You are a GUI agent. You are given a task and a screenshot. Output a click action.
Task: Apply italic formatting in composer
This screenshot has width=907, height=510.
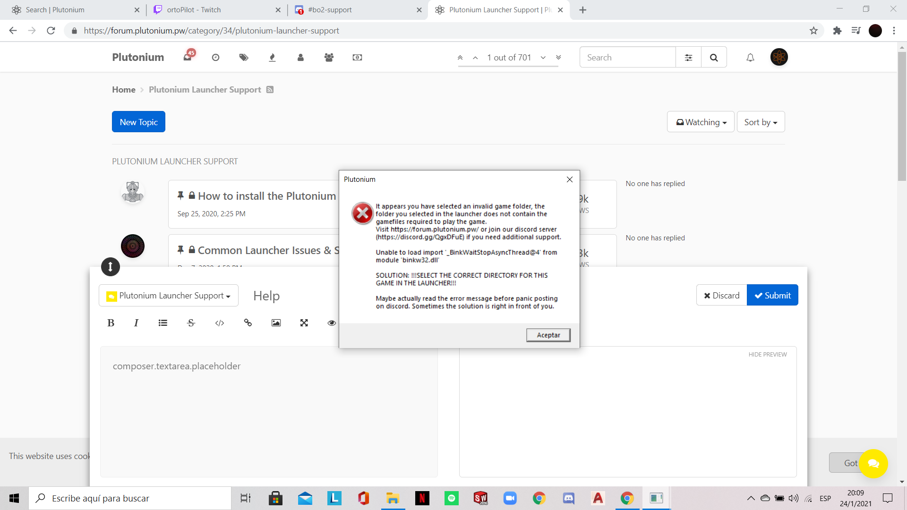136,323
